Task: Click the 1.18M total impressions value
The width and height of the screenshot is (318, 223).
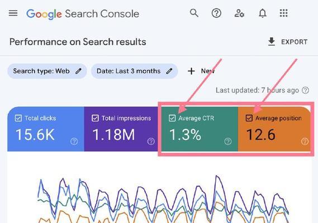Action: [x=113, y=134]
